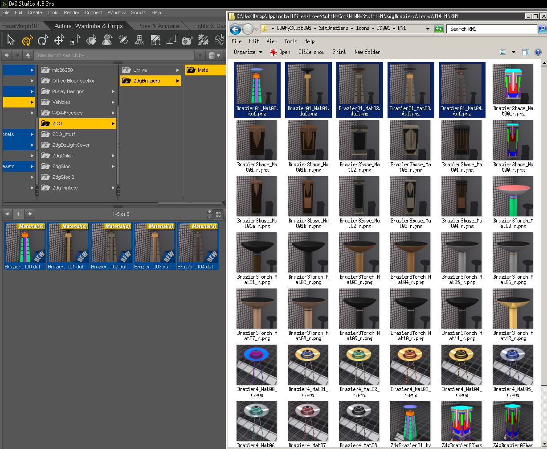The height and width of the screenshot is (449, 547).
Task: Select Brazier t00.duf material thumbnail in DAZ
Action: pyautogui.click(x=24, y=246)
